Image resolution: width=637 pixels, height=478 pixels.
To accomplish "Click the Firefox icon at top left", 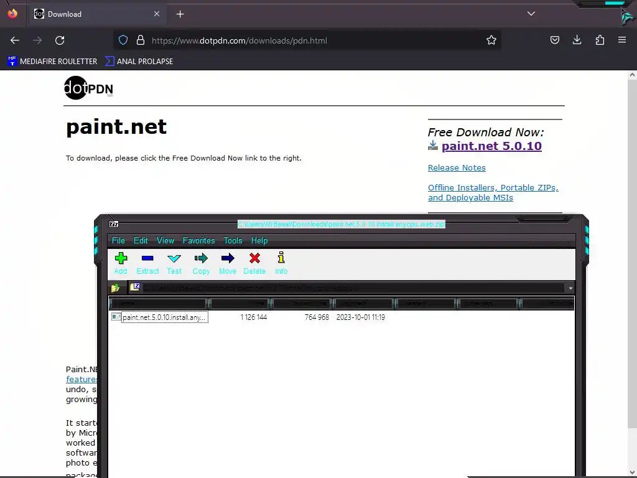I will pyautogui.click(x=12, y=14).
